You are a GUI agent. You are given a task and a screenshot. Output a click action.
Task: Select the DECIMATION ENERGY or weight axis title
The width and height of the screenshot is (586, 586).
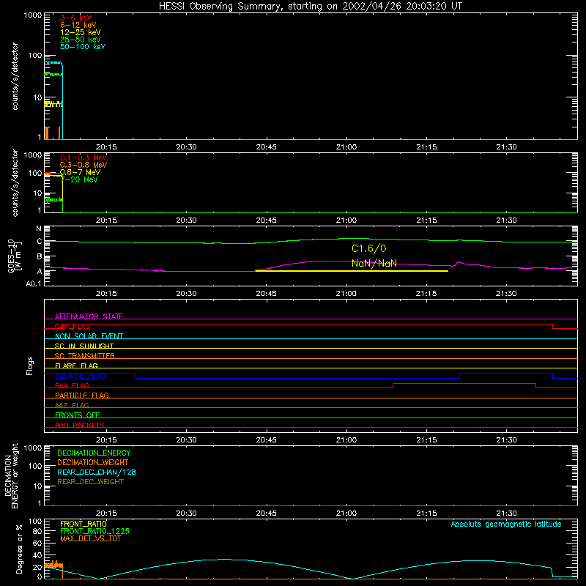pyautogui.click(x=11, y=475)
